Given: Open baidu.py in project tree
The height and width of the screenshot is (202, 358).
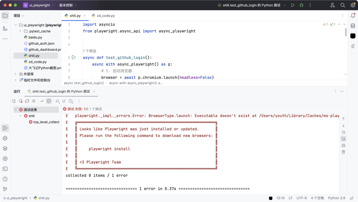Looking at the screenshot, I should pos(35,37).
